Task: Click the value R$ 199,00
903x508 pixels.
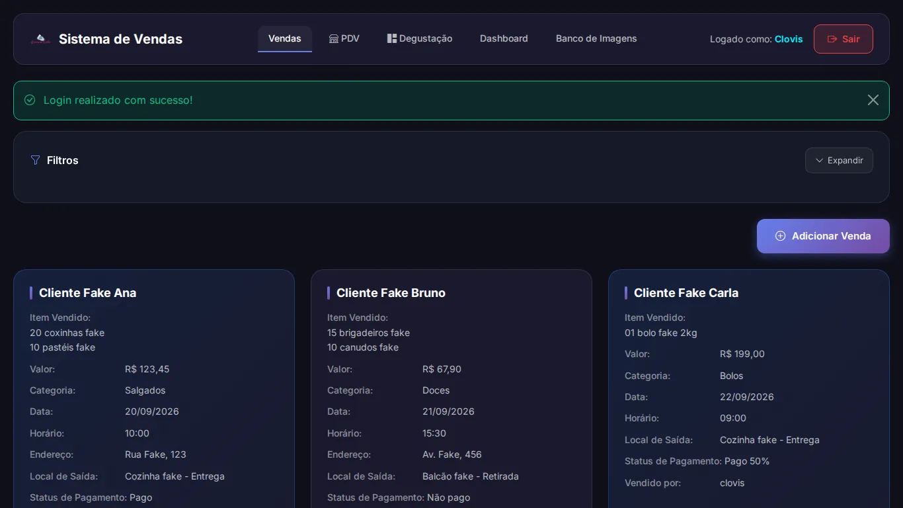Action: pyautogui.click(x=742, y=354)
